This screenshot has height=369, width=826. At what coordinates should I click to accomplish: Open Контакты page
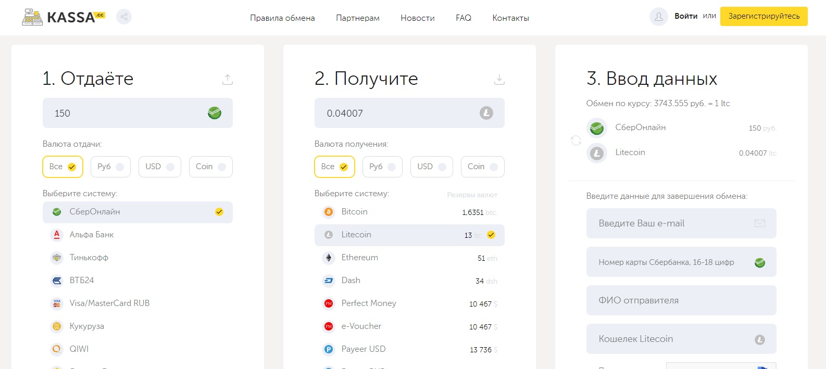511,18
